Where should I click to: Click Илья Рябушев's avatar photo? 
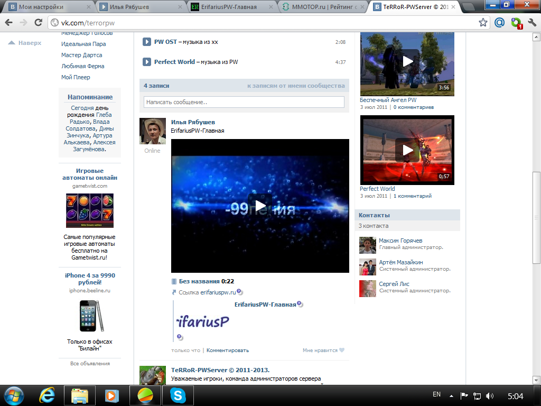click(x=153, y=131)
